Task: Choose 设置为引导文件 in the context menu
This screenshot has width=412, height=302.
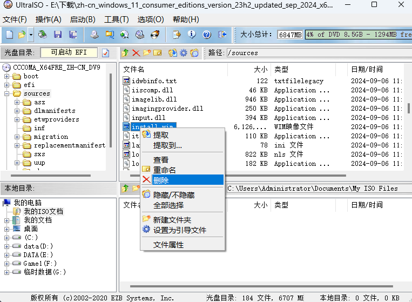Action: (x=183, y=230)
